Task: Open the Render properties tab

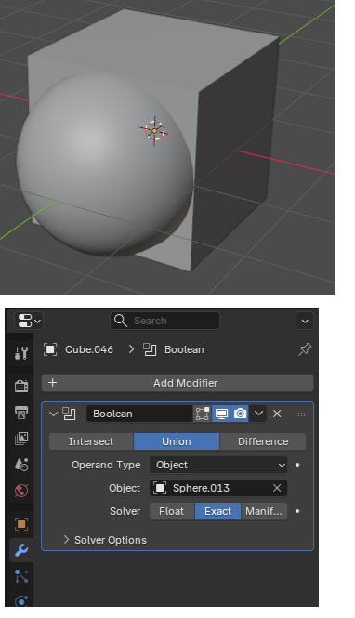Action: (x=21, y=386)
